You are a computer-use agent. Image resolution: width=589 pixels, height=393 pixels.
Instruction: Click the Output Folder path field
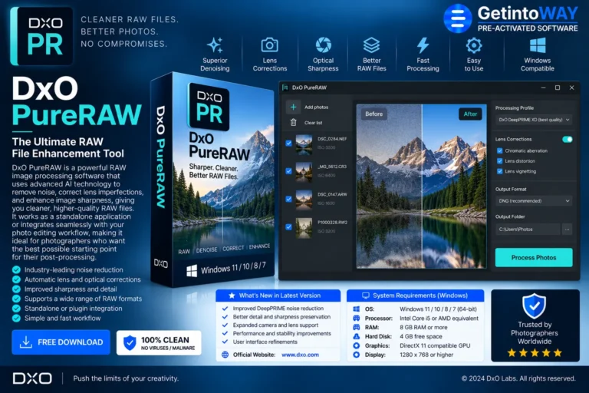[x=528, y=229]
